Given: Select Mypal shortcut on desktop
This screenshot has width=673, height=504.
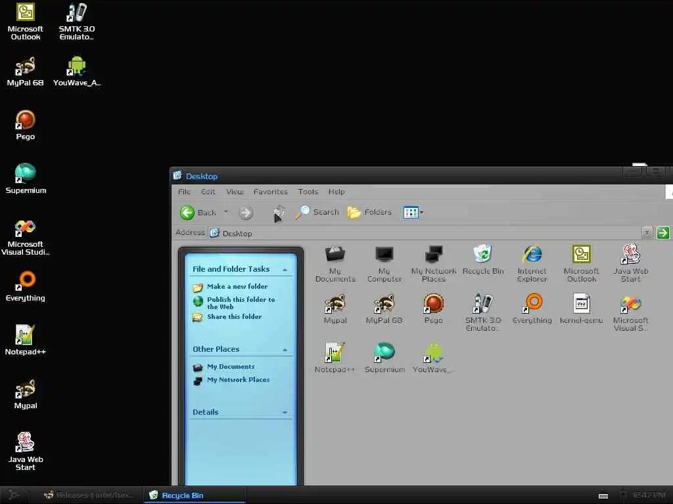Looking at the screenshot, I should pos(26,394).
